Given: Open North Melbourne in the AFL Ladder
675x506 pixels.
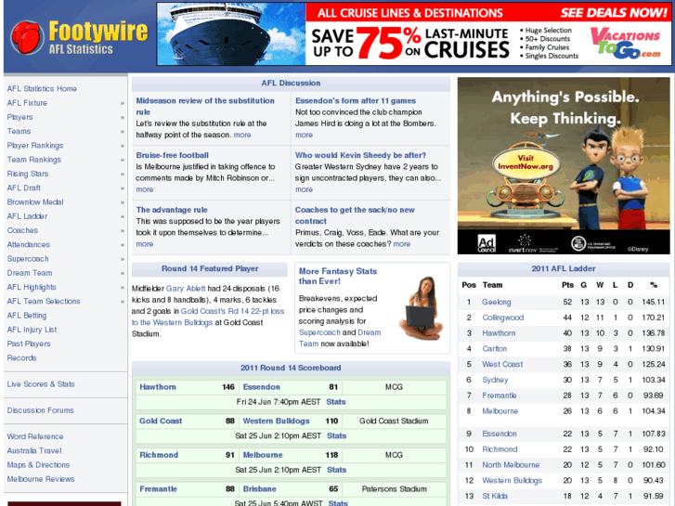Looking at the screenshot, I should tap(511, 464).
